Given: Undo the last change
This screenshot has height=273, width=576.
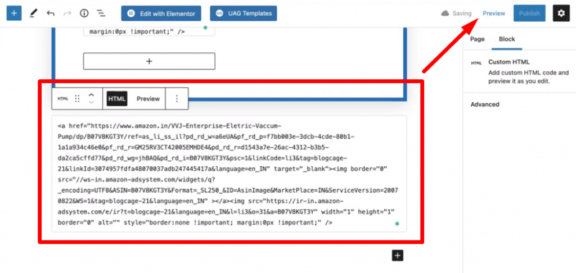Looking at the screenshot, I should point(51,13).
